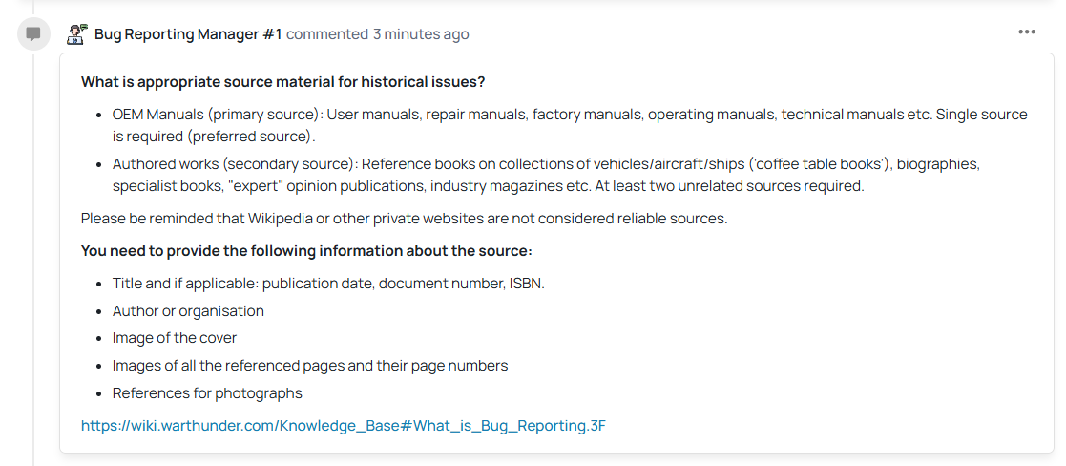The width and height of the screenshot is (1066, 466).
Task: Click the 'Image of the cover' bullet
Action: pyautogui.click(x=175, y=338)
